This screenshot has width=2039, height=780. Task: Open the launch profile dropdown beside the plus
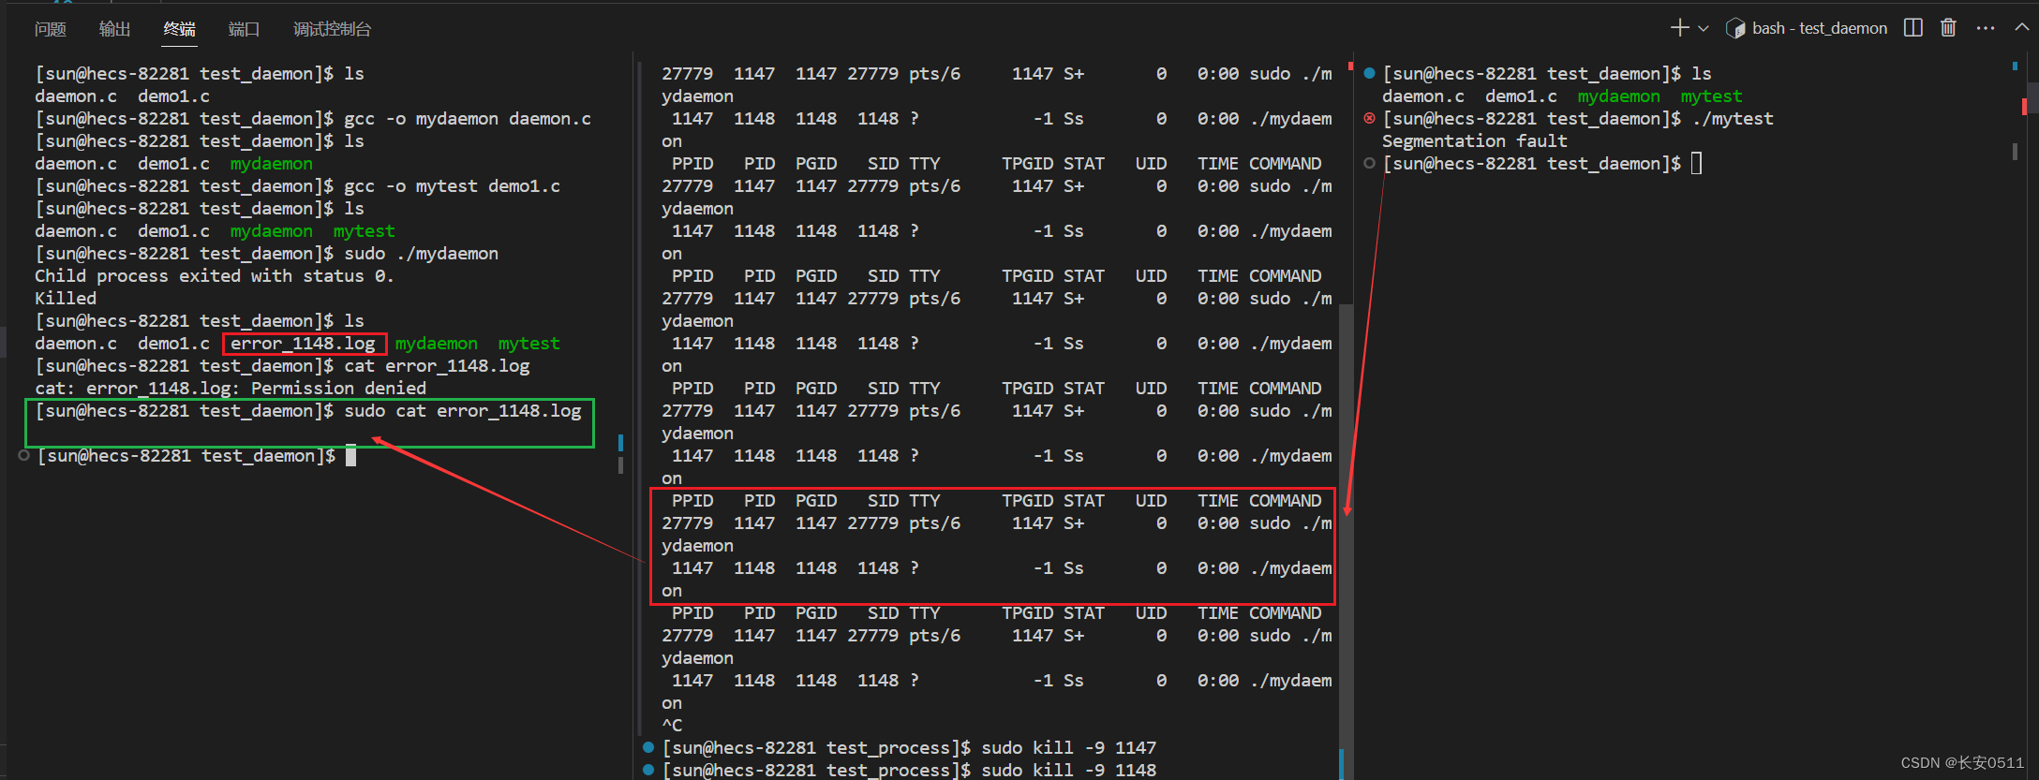point(1704,29)
